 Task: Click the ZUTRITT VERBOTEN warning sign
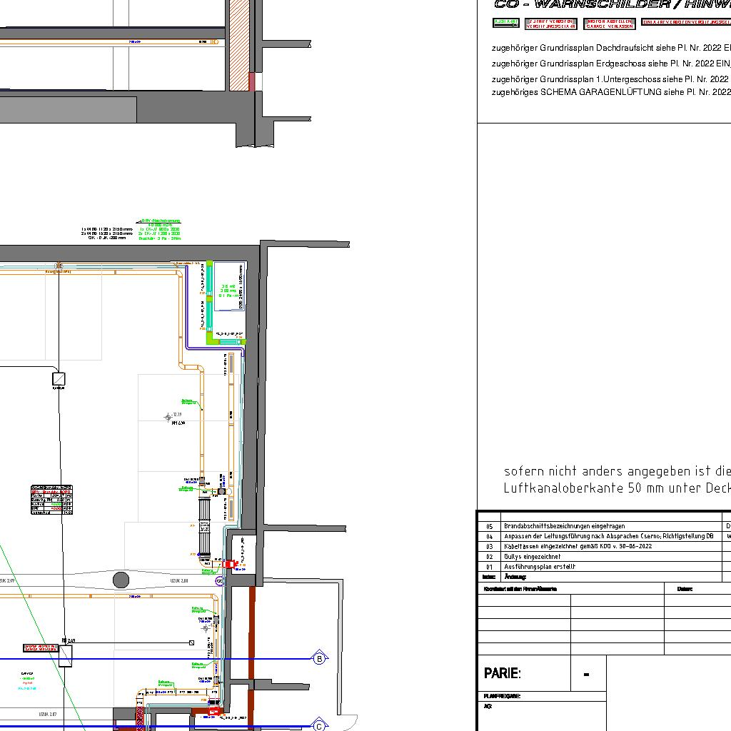(x=550, y=24)
